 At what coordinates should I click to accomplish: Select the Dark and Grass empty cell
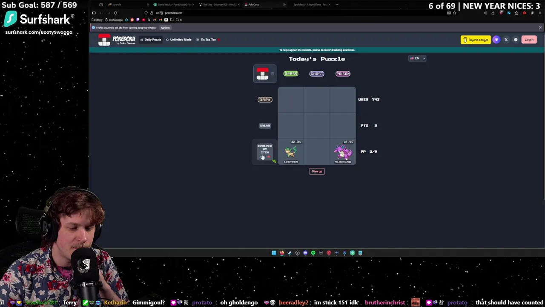(291, 100)
